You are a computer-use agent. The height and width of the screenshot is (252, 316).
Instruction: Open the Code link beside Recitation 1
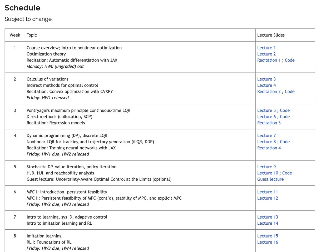[290, 60]
